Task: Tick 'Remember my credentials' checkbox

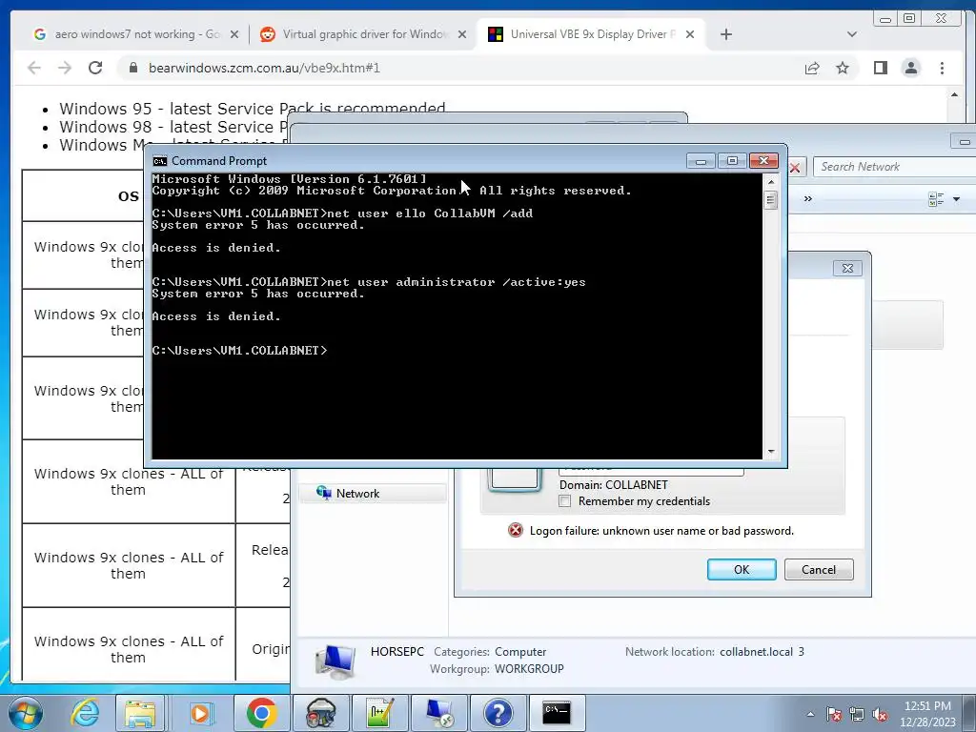Action: 564,501
